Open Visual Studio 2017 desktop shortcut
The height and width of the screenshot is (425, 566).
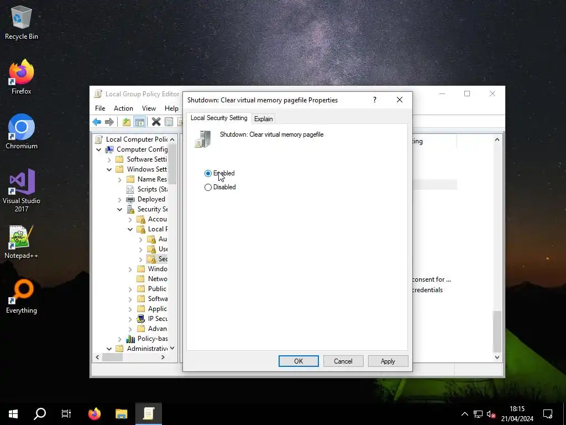tap(22, 190)
